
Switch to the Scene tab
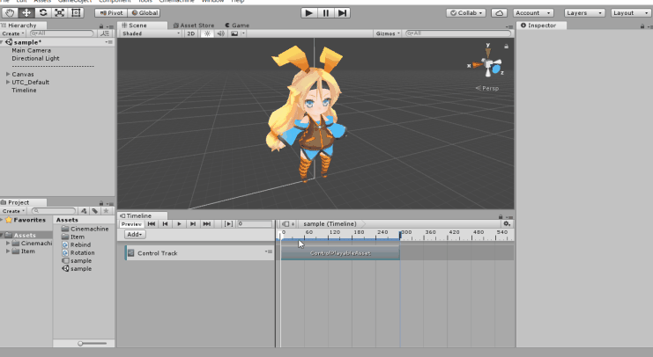pos(142,25)
